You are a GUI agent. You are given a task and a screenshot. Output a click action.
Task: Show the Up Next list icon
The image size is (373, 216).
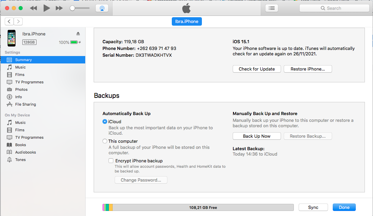[x=272, y=8]
